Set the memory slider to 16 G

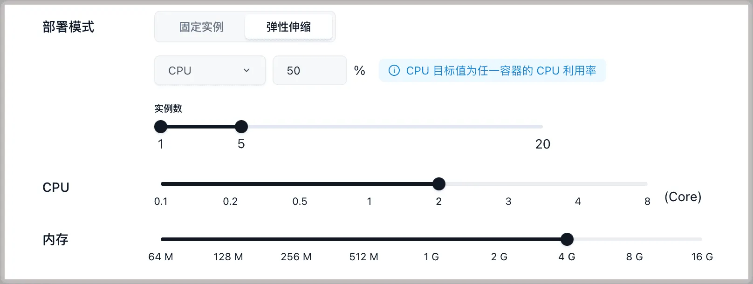[701, 239]
